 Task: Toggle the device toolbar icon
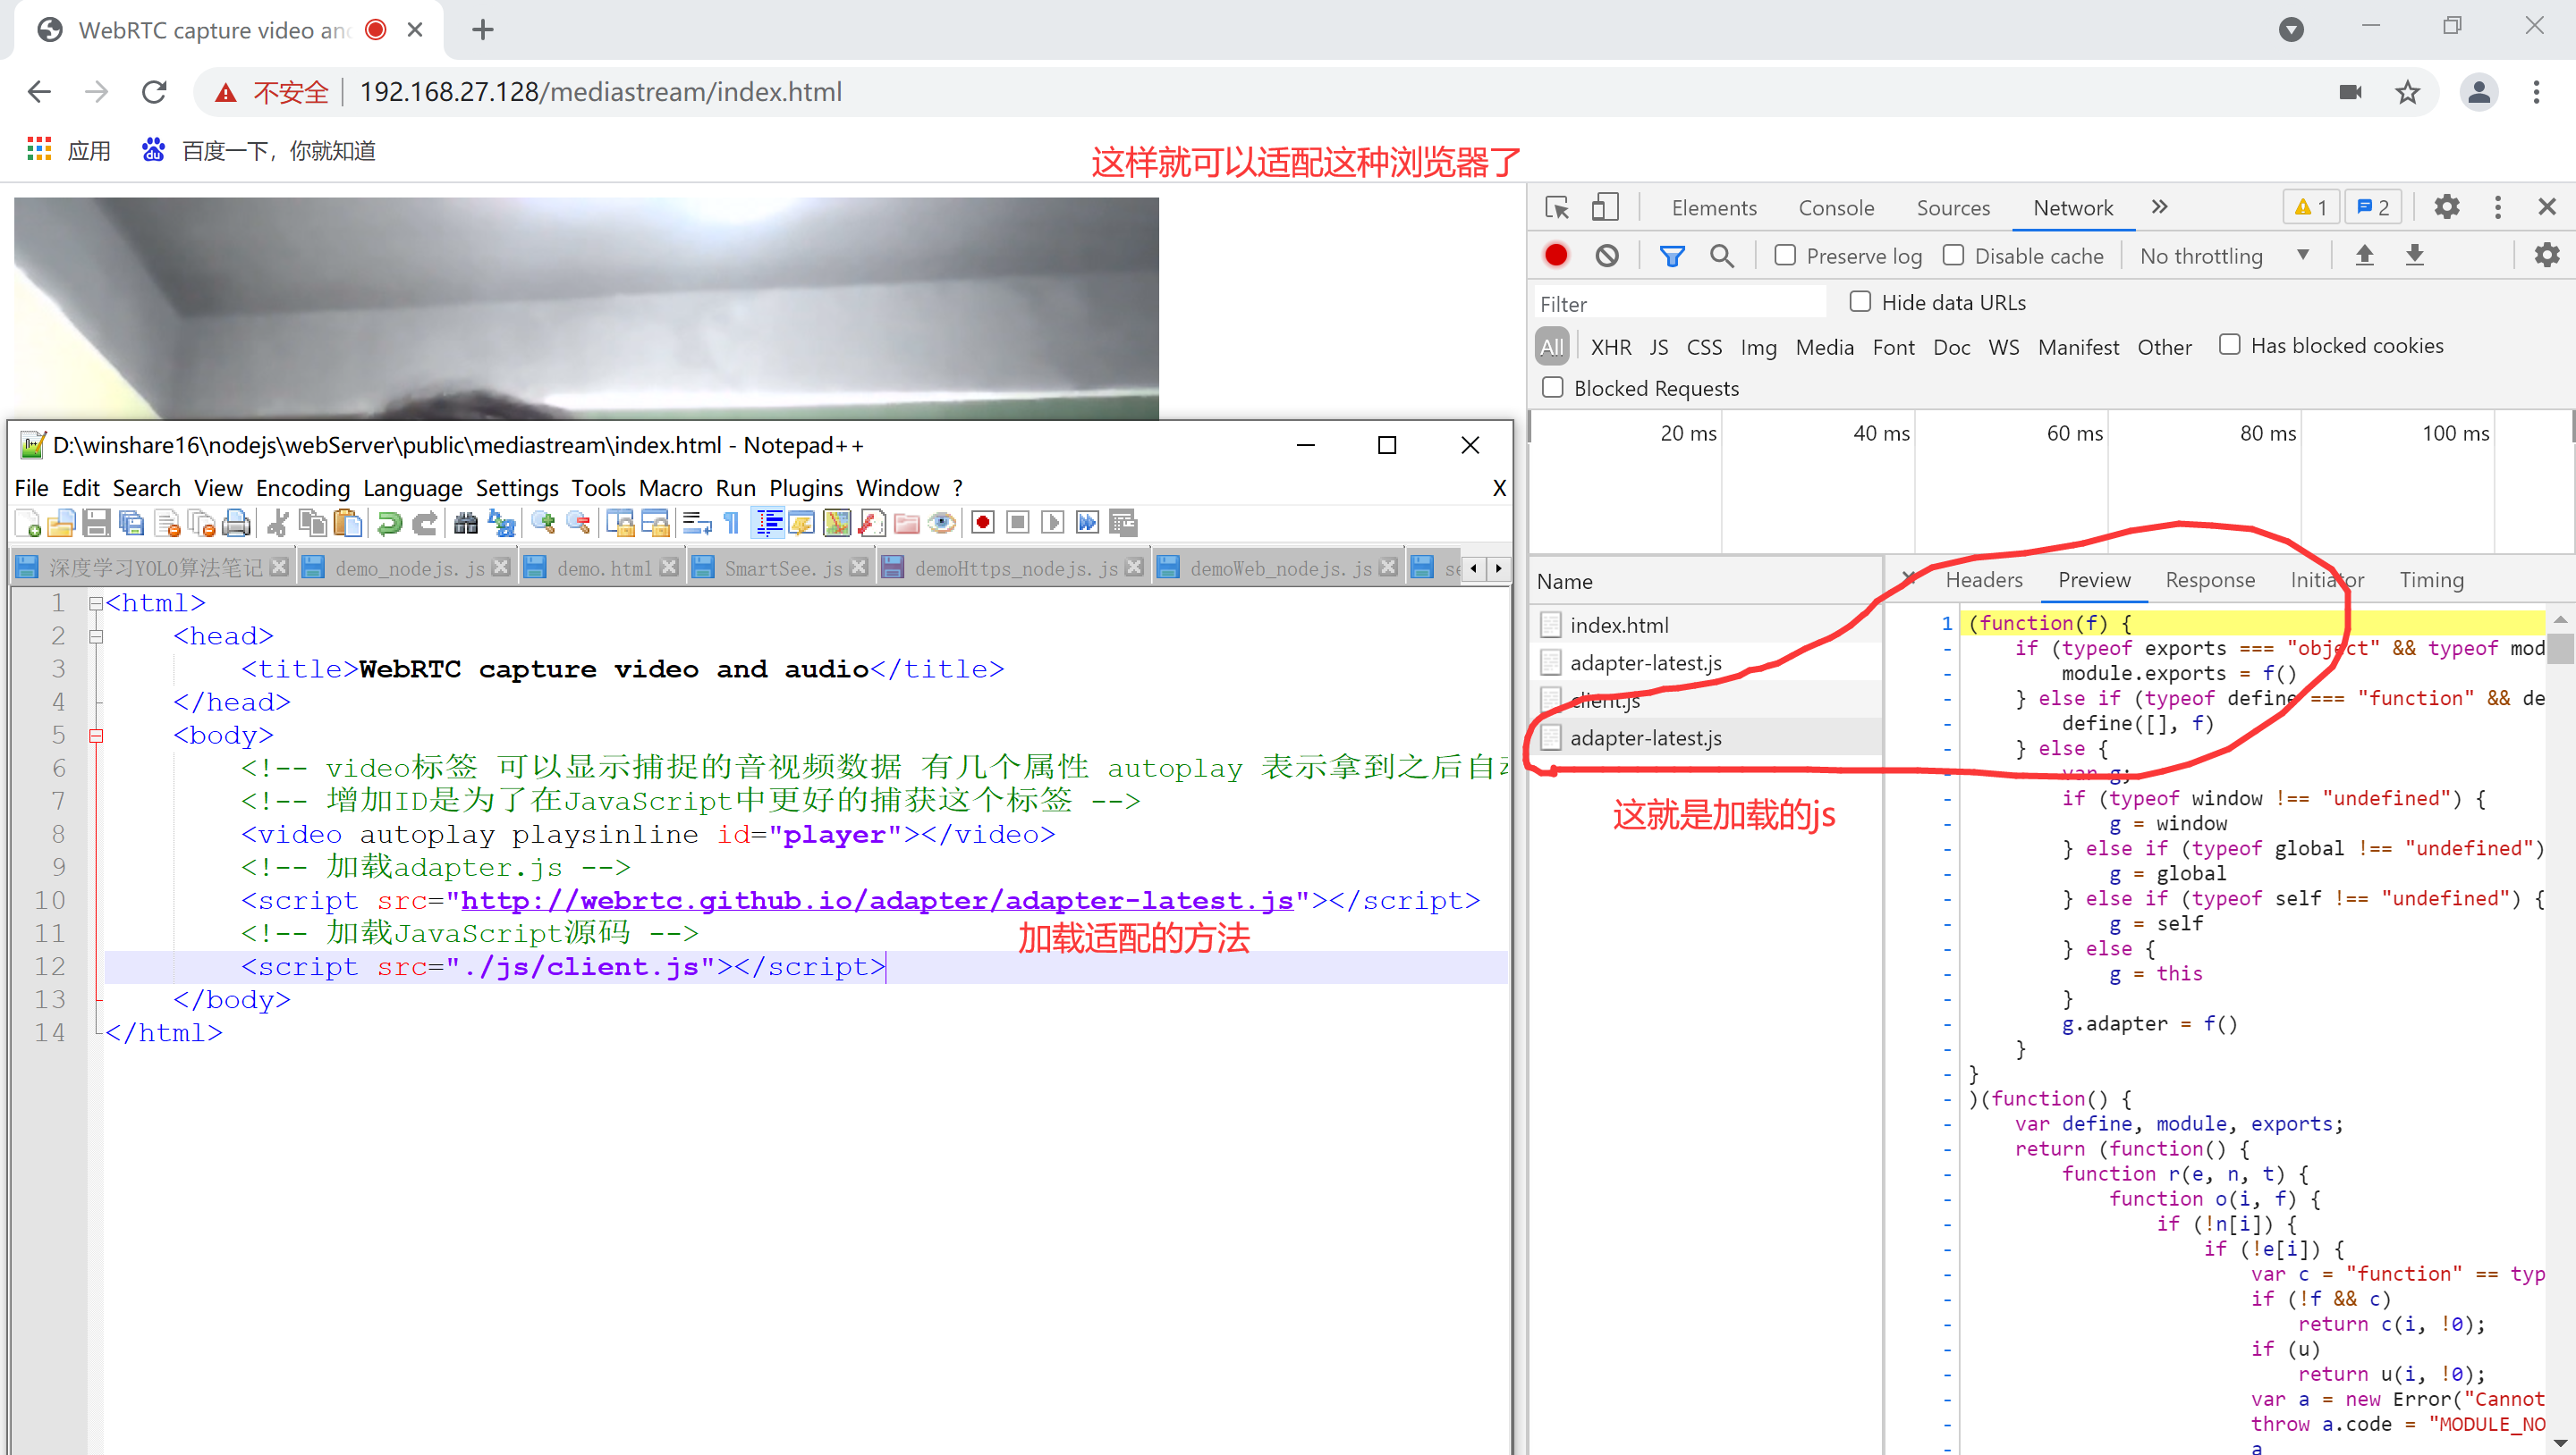click(1604, 208)
